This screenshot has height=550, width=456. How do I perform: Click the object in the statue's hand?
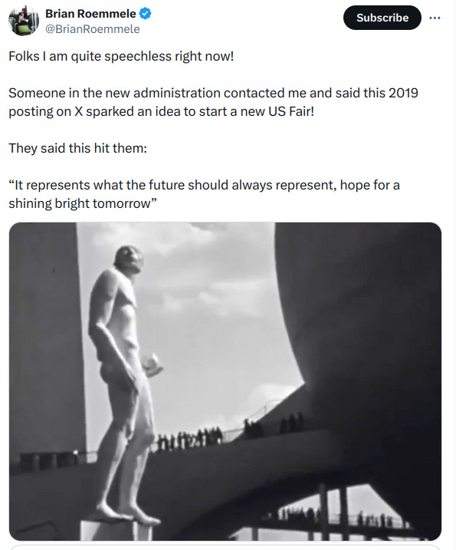tap(153, 365)
